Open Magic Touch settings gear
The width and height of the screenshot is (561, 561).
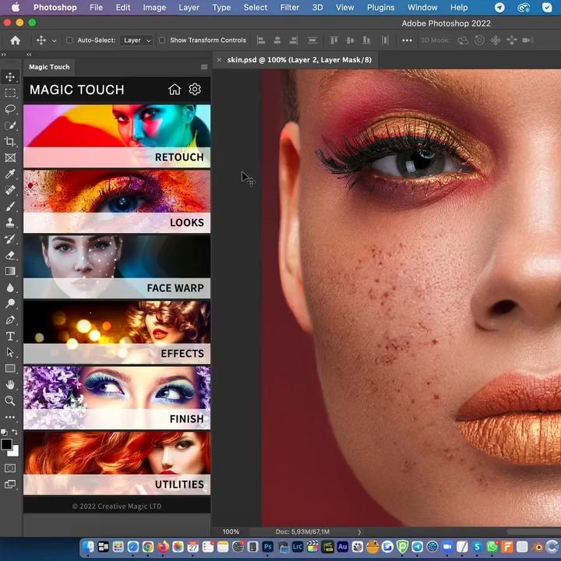(x=195, y=89)
